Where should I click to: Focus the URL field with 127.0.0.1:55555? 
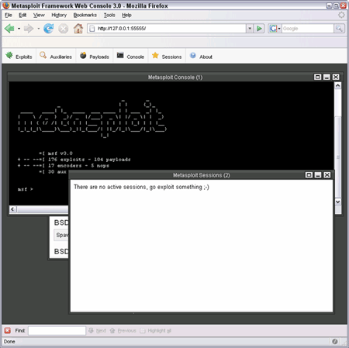(x=167, y=29)
